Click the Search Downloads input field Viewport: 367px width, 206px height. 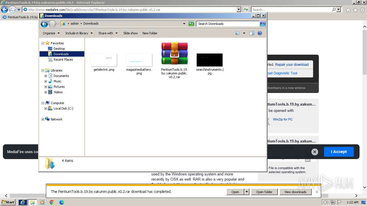(x=228, y=24)
